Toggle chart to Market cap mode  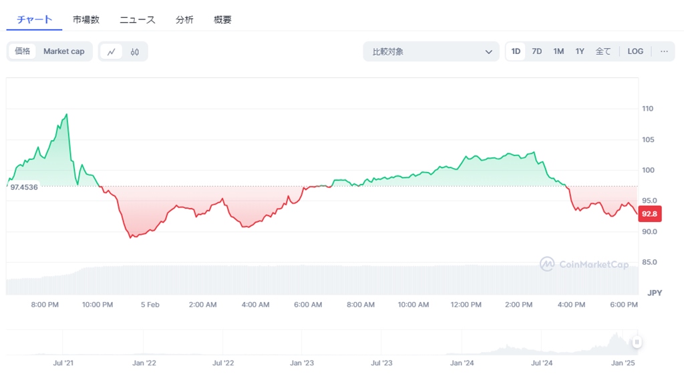click(64, 51)
